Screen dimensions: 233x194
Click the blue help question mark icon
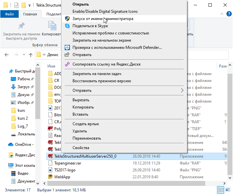tap(229, 14)
